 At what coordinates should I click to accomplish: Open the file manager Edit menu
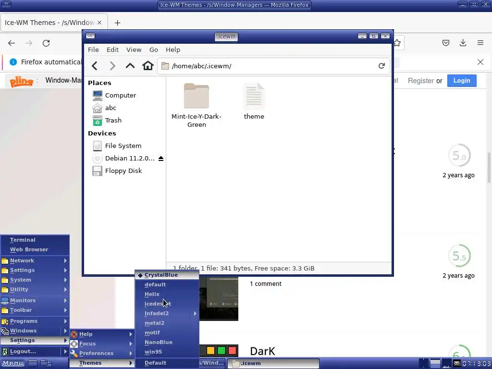point(112,49)
